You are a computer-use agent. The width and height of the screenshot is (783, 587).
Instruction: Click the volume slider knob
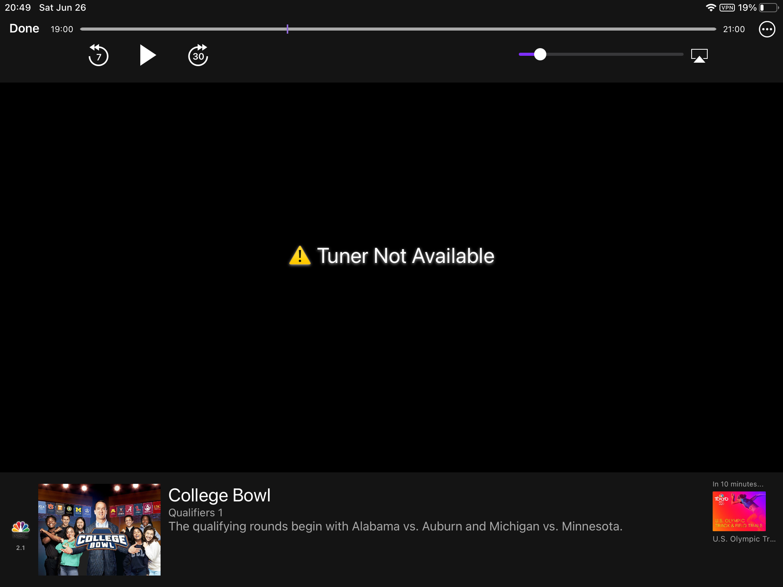click(540, 54)
